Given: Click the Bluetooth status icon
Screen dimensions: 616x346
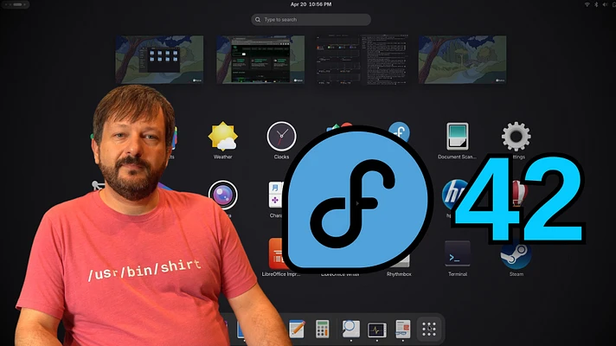Looking at the screenshot, I should tap(596, 4).
